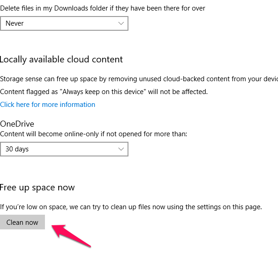Click the "OneDrive" section heading
This screenshot has width=278, height=256.
(17, 124)
